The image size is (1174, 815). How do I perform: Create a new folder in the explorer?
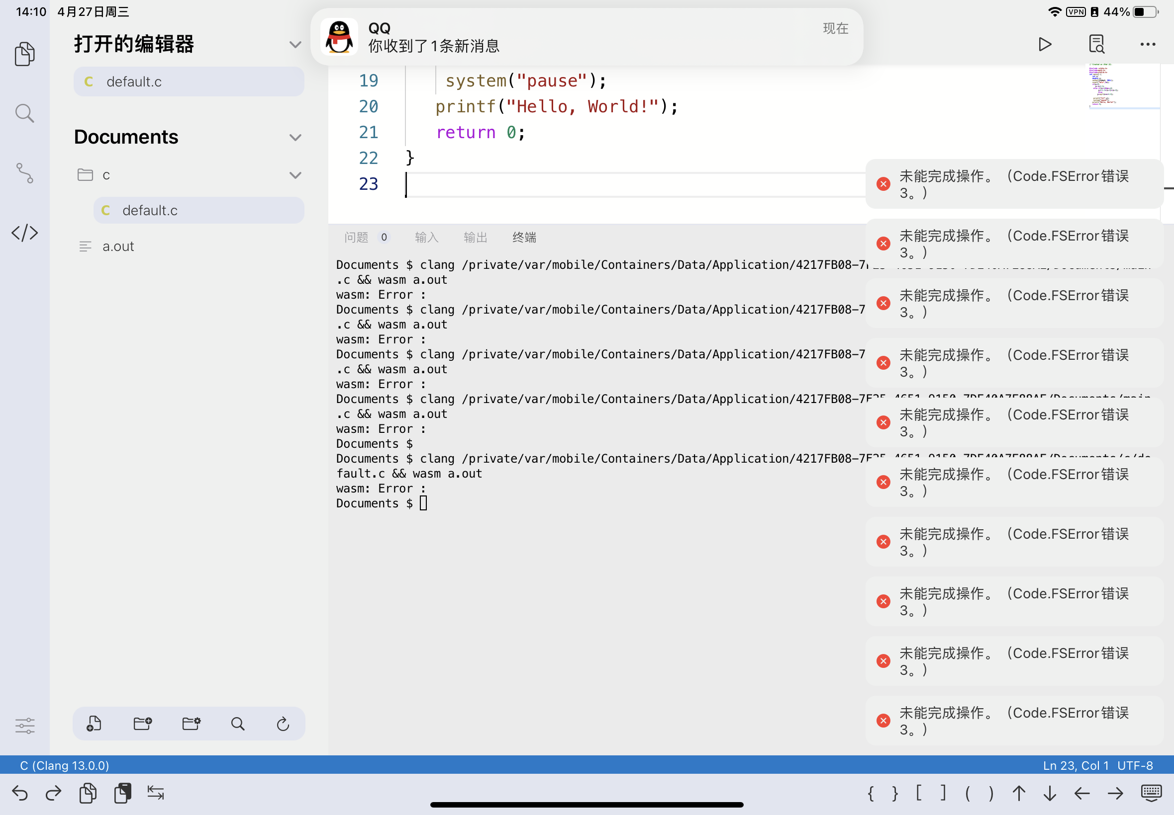(x=142, y=724)
